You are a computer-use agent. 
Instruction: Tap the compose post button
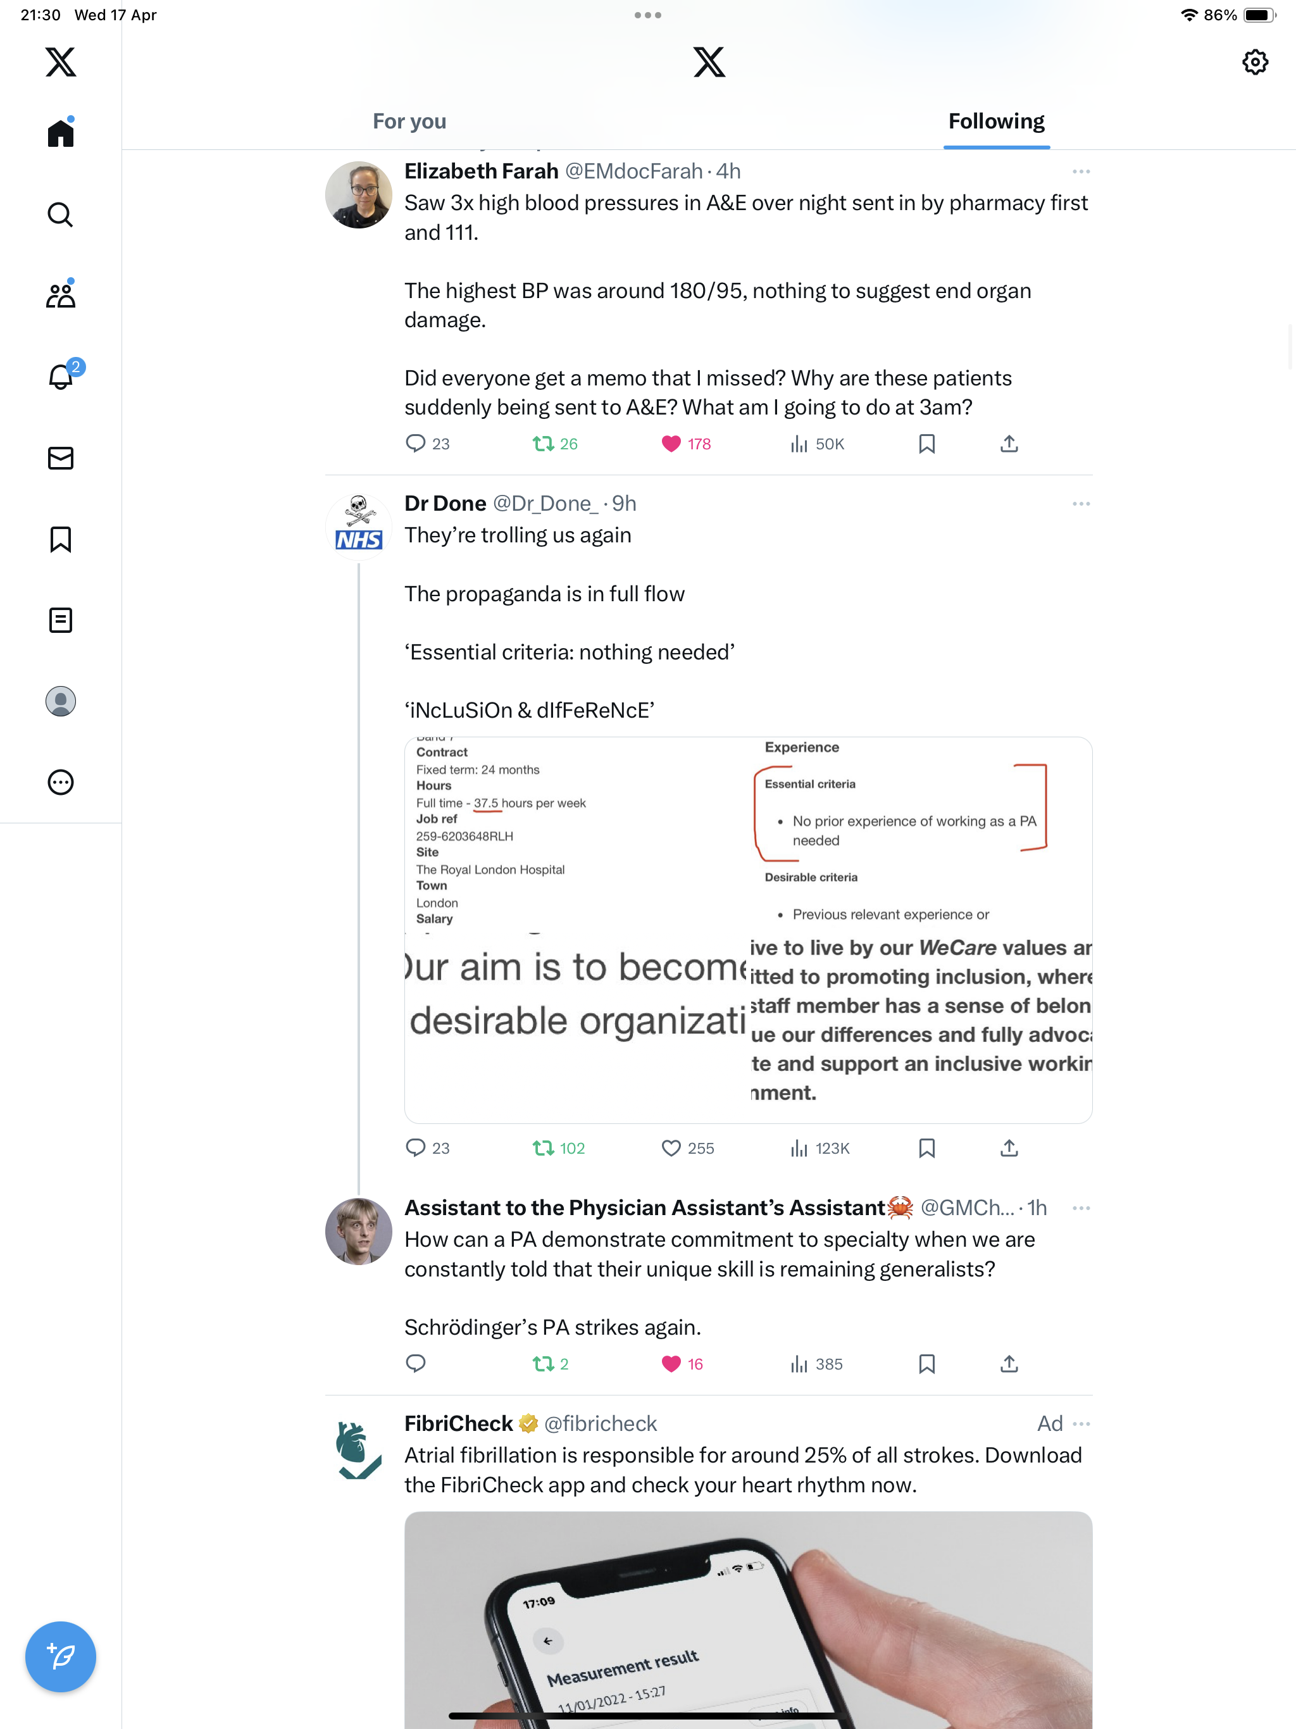pos(60,1656)
